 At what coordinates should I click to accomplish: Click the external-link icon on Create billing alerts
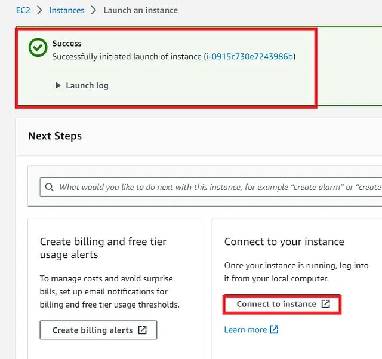(x=142, y=330)
